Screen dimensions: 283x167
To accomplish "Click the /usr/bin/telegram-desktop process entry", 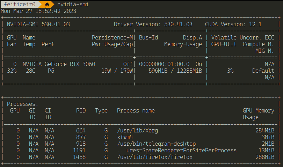I will click(156, 144).
